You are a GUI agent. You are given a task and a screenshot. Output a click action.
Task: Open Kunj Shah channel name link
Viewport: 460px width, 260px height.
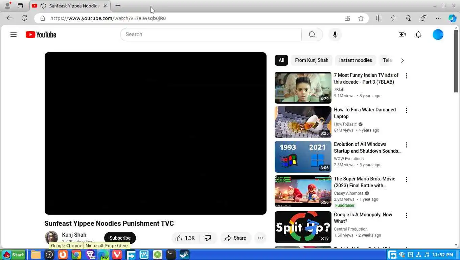[x=74, y=235]
